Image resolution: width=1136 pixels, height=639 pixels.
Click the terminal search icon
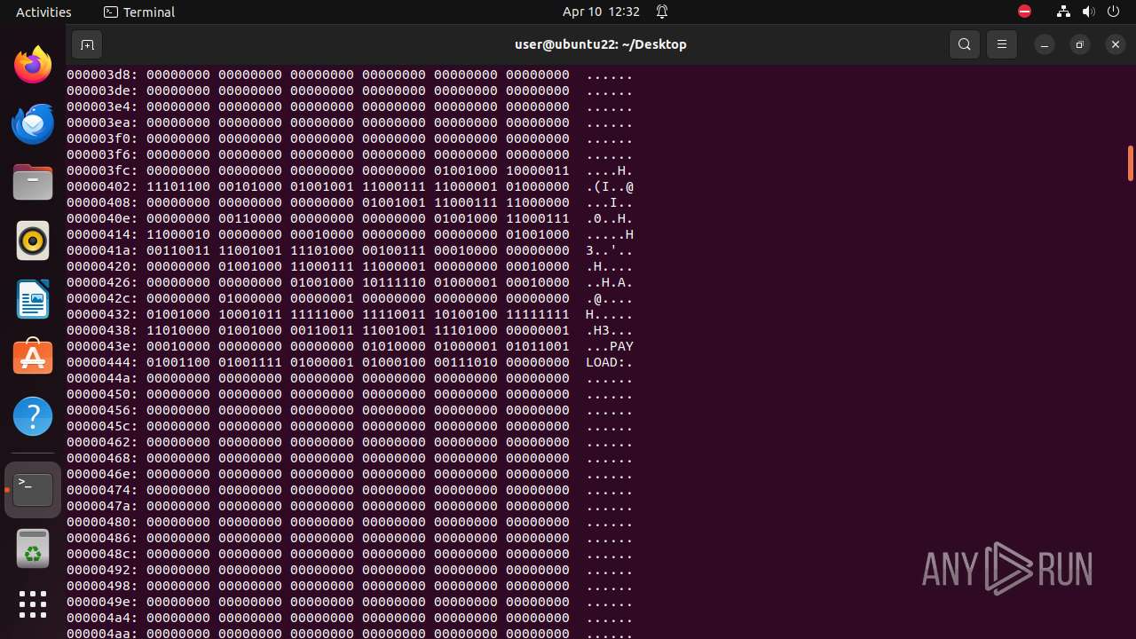(965, 44)
